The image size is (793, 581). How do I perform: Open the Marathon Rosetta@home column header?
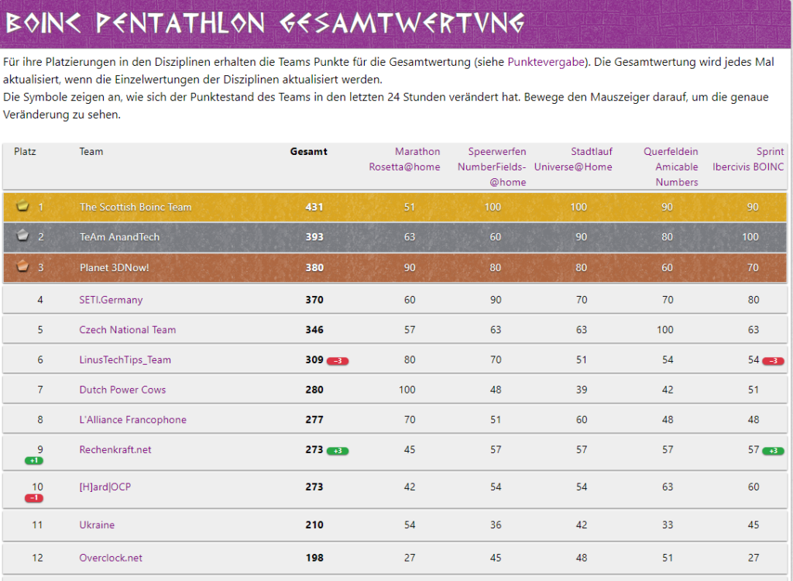tap(404, 159)
